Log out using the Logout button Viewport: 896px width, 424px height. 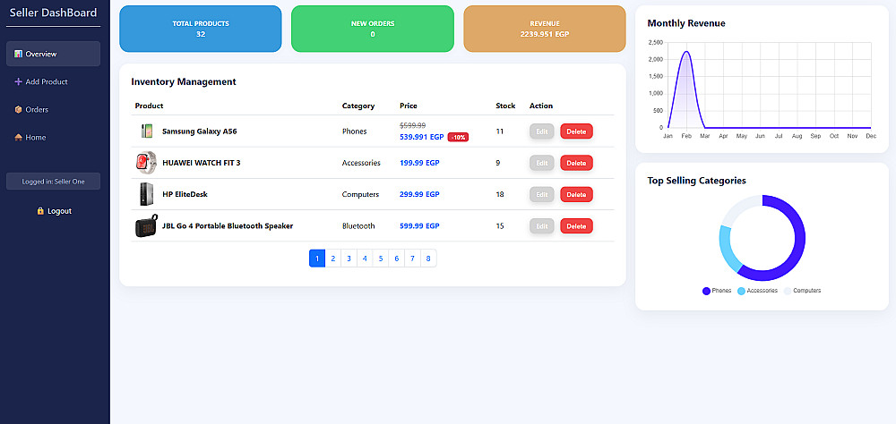pyautogui.click(x=54, y=211)
